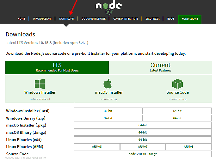Open the Home navigation item

(22, 19)
